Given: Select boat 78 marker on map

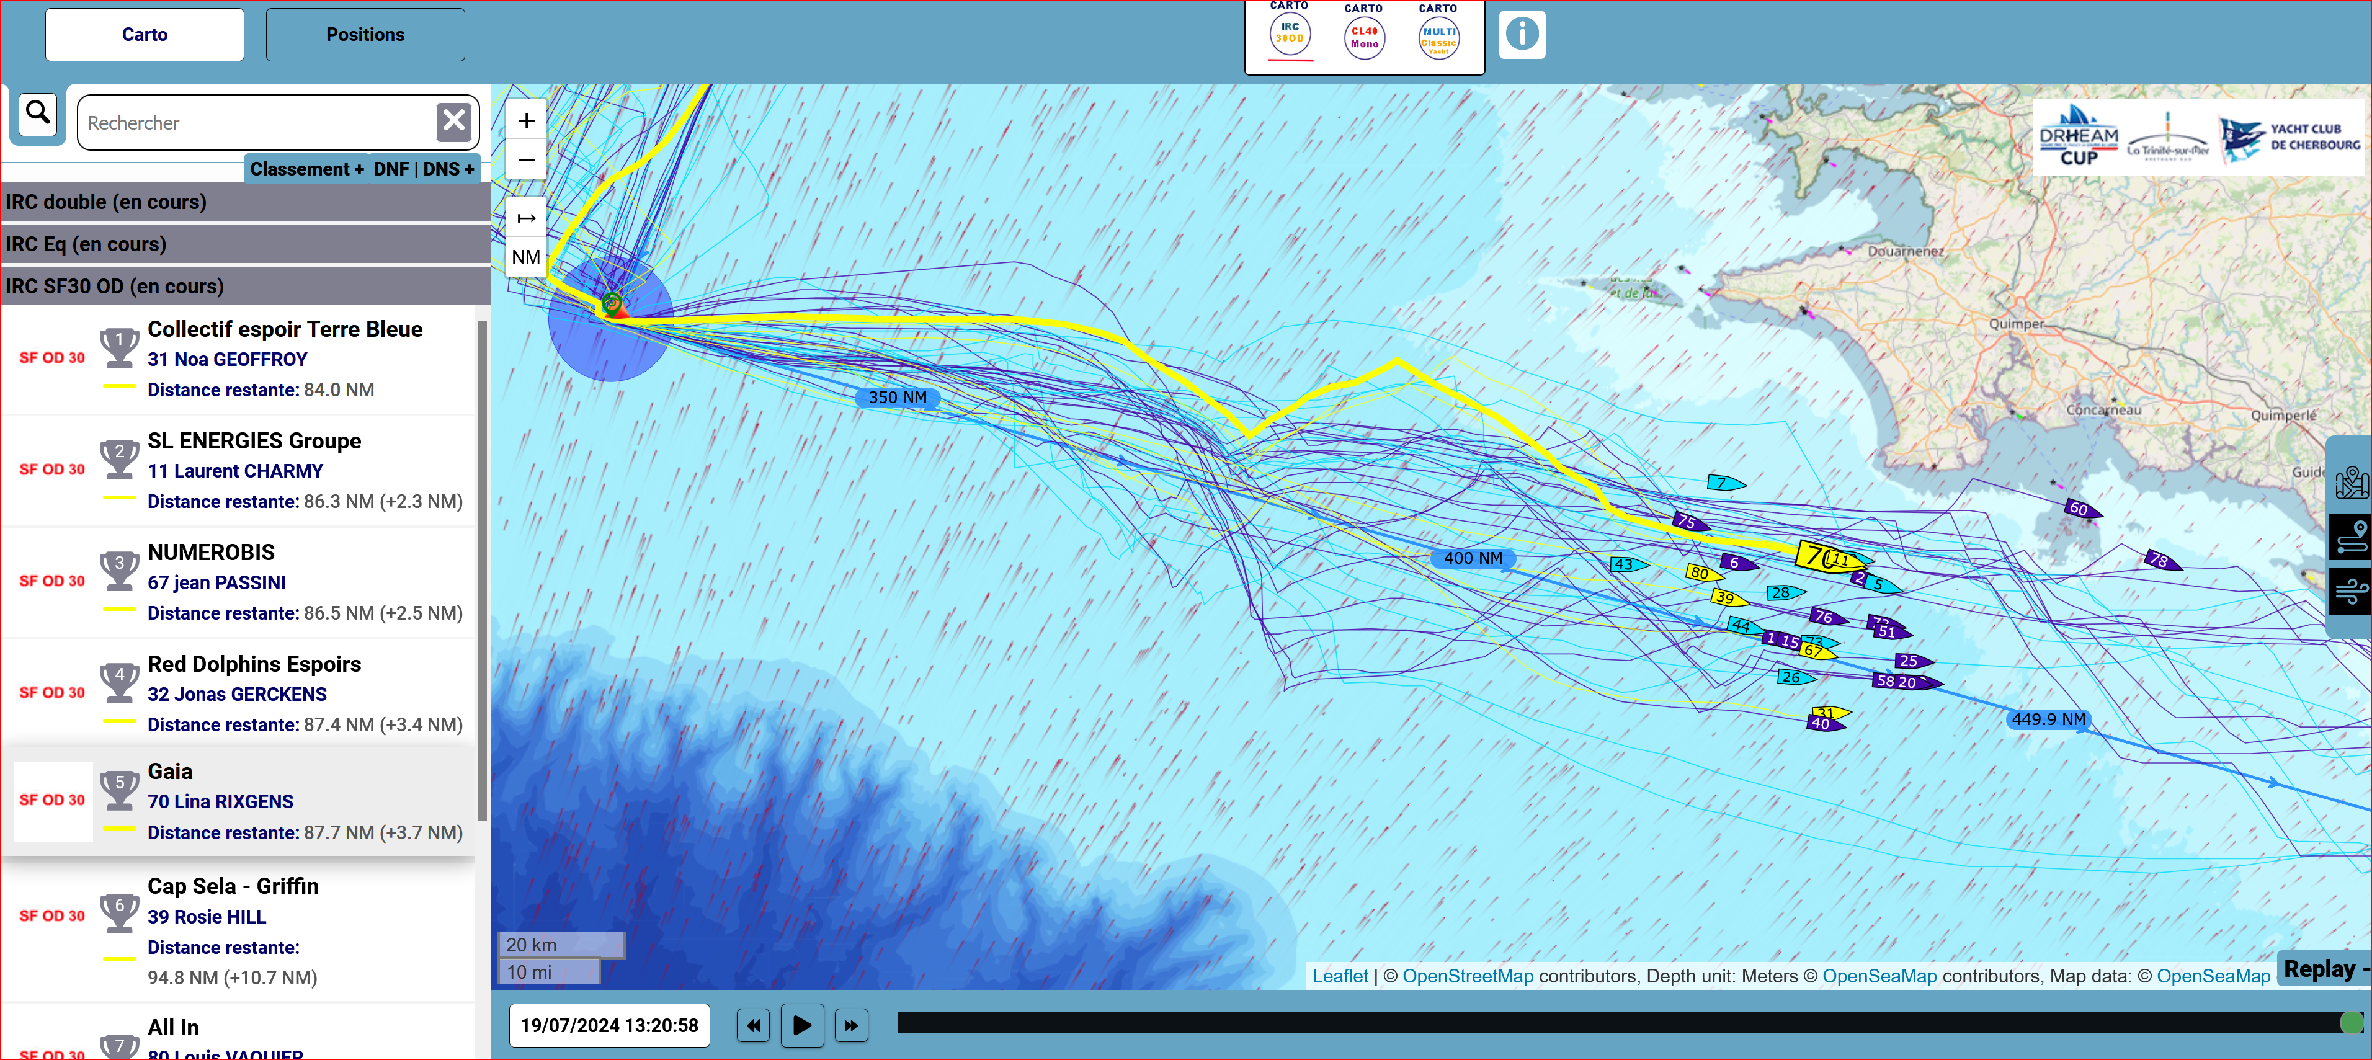Looking at the screenshot, I should (2162, 560).
